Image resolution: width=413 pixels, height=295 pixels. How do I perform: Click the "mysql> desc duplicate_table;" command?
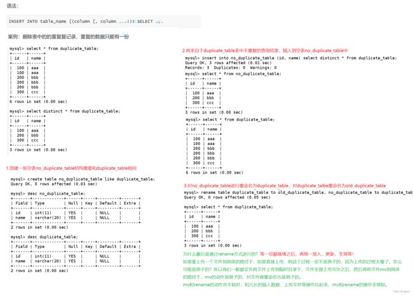click(x=44, y=237)
